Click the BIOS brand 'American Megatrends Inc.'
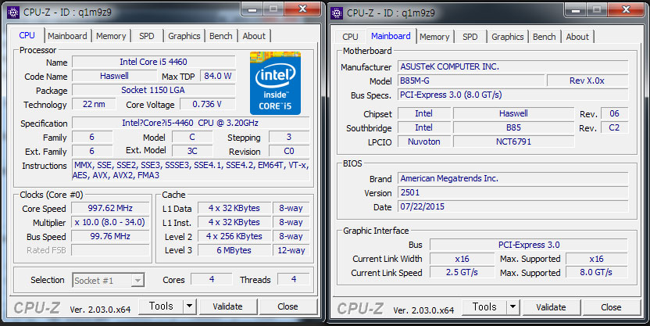Screen dimensions: 650x326 (x=512, y=178)
